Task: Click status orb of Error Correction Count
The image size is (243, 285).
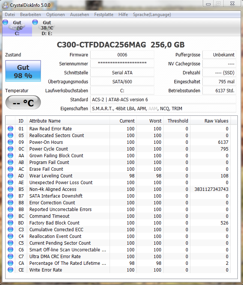Action: coord(10,202)
